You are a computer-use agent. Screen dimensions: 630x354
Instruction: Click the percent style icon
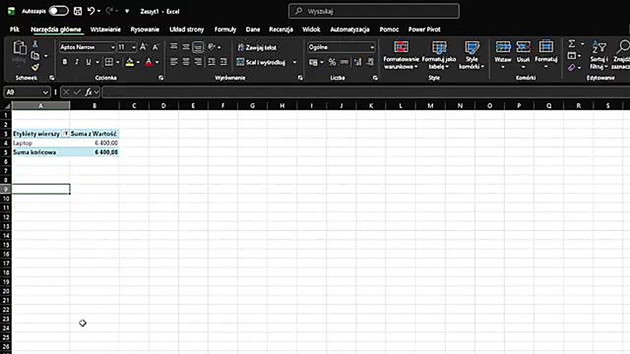(x=332, y=62)
